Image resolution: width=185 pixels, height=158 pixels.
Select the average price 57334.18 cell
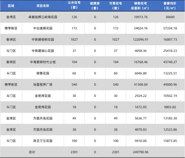click(170, 28)
